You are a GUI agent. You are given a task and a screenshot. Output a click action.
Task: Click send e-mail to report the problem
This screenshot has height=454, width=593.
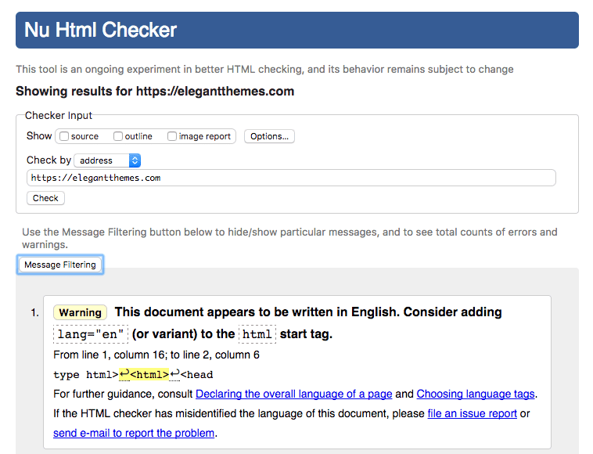click(x=134, y=433)
